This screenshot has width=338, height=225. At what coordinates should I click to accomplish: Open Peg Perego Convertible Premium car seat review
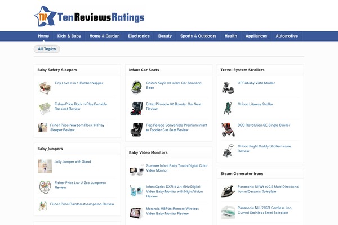click(x=177, y=128)
